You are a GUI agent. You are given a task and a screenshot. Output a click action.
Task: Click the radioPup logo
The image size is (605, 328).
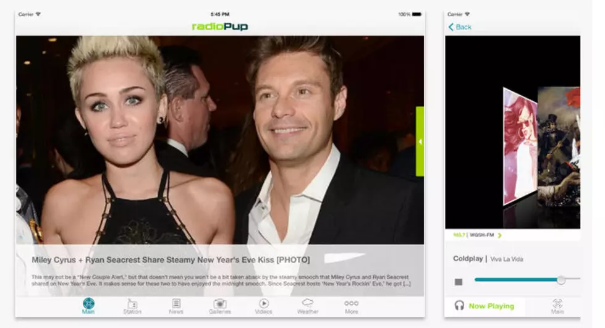point(220,27)
